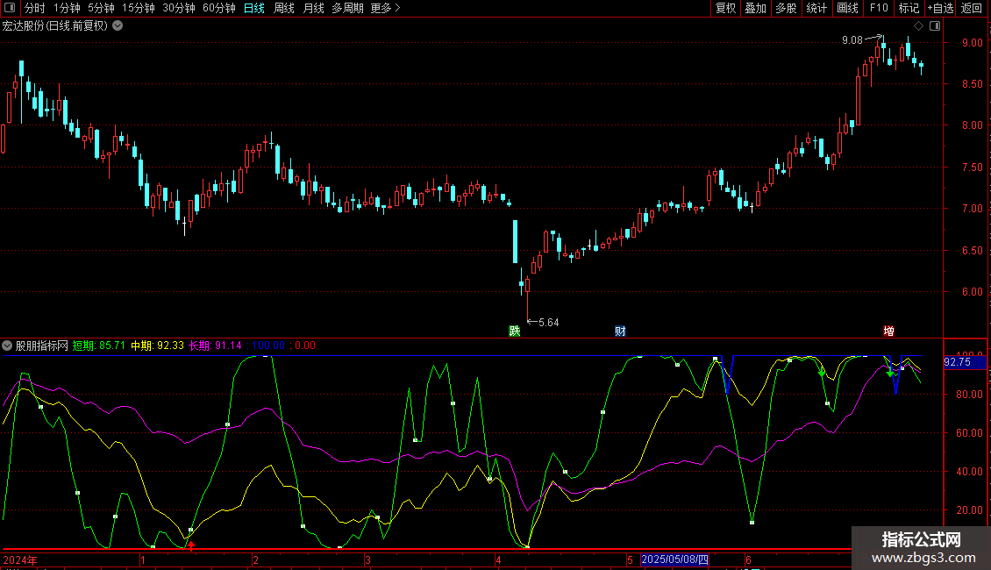Image resolution: width=991 pixels, height=570 pixels.
Task: Open the 复权 adjustment option
Action: 725,9
